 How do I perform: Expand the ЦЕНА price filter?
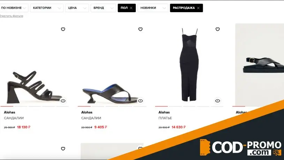[x=77, y=8]
